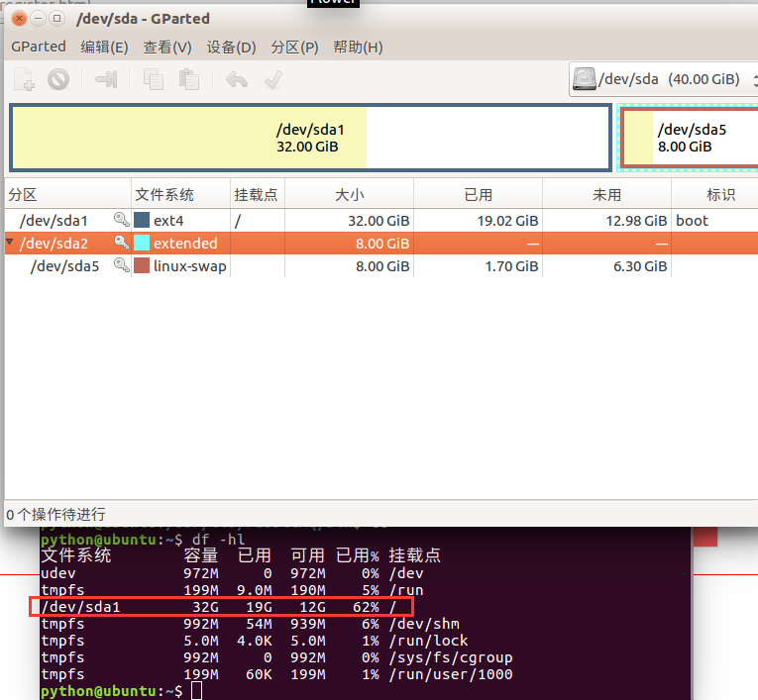Maximize the GParted window

point(57,19)
